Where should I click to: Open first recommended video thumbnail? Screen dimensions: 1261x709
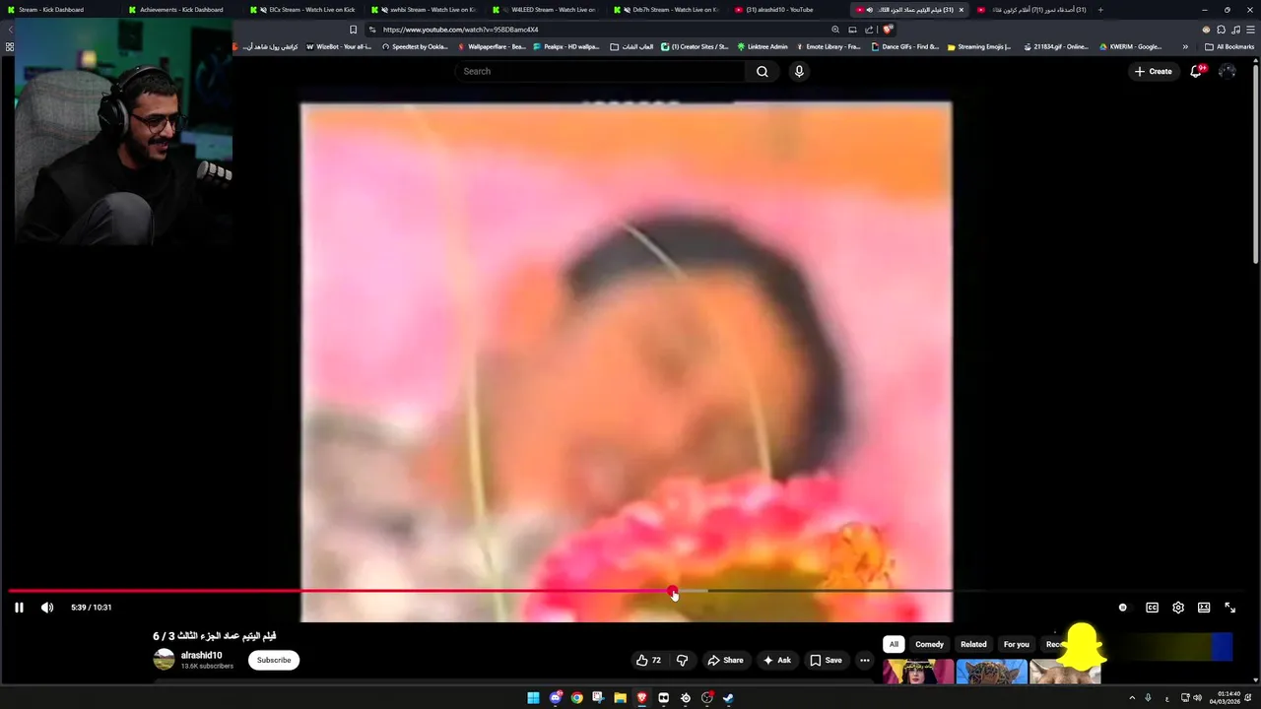coord(918,672)
